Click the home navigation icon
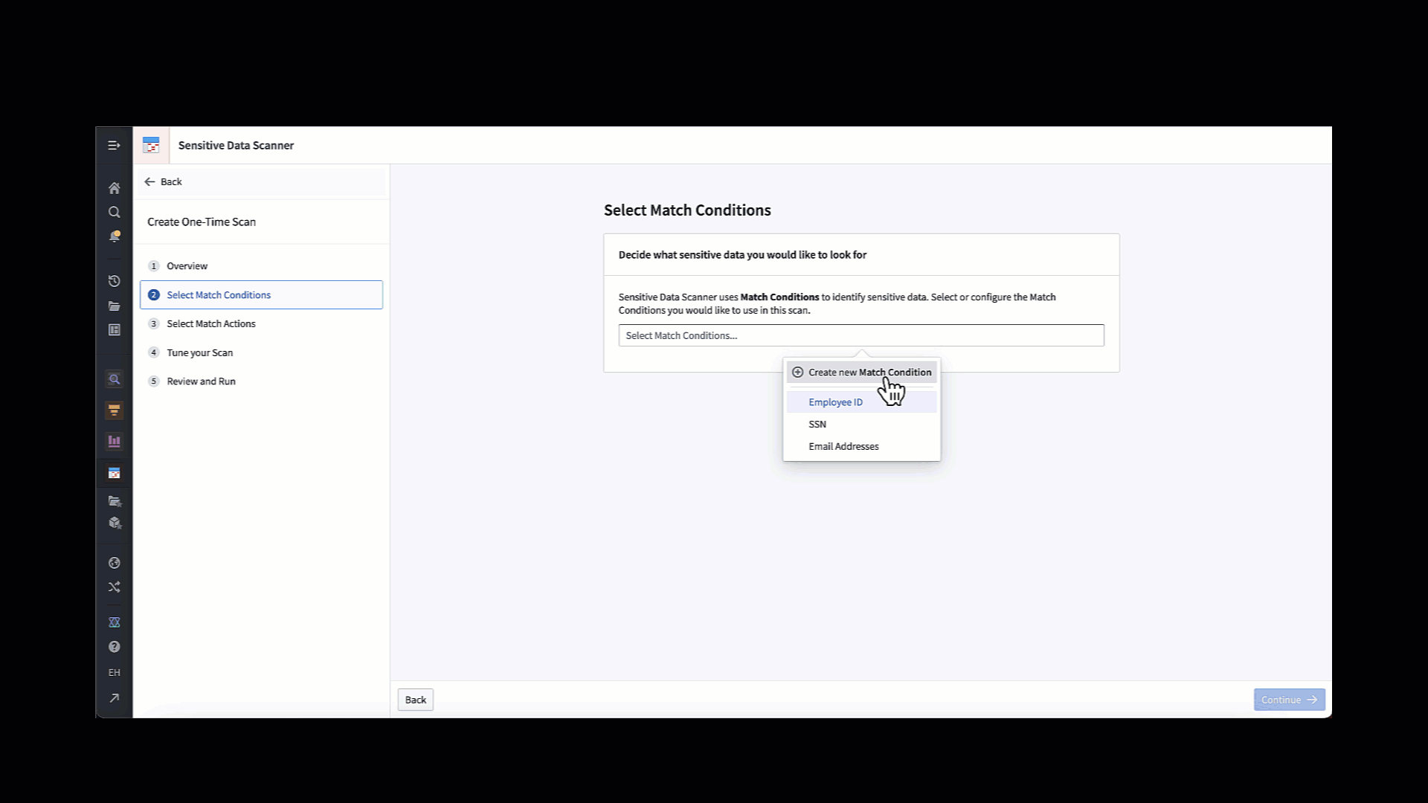Screen dimensions: 1428x803 pyautogui.click(x=114, y=187)
